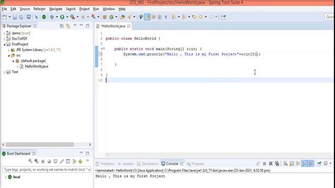The width and height of the screenshot is (335, 188).
Task: Expand the local node in Boot Dashboard
Action: click(x=6, y=177)
